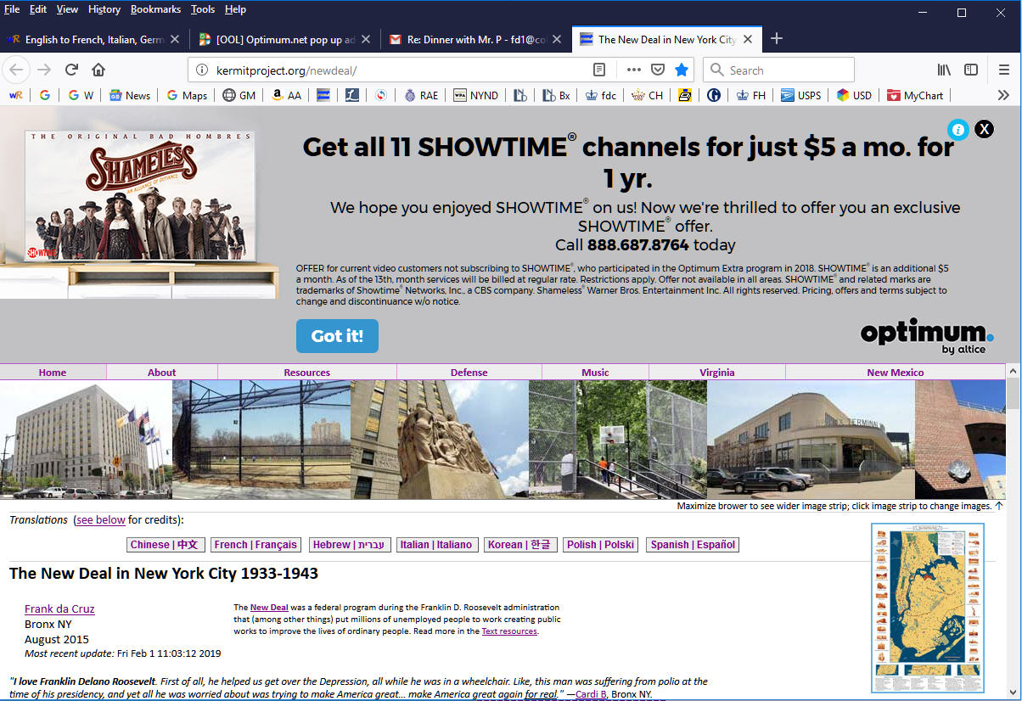This screenshot has width=1022, height=701.
Task: Toggle the sidebar view
Action: click(x=971, y=70)
